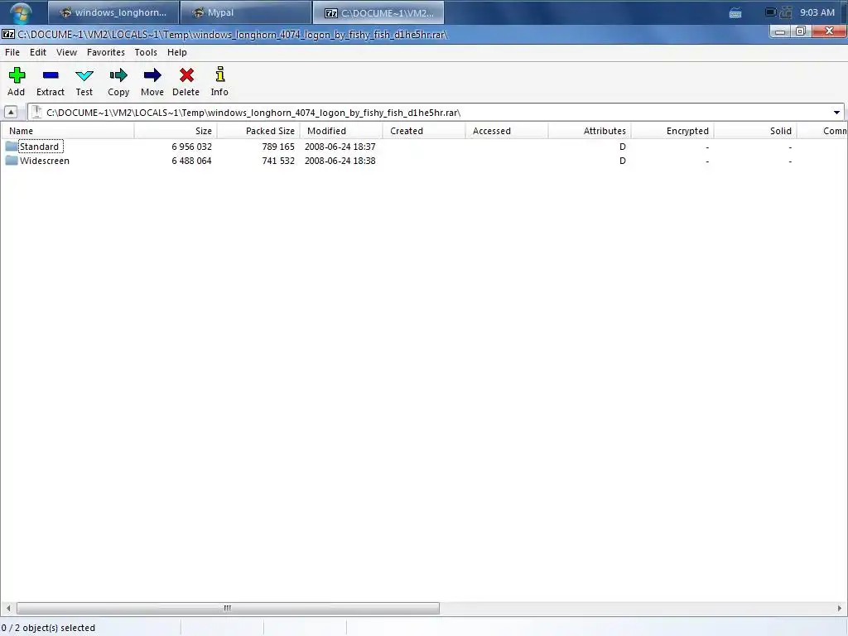Sort by Encrypted column header

pos(672,131)
